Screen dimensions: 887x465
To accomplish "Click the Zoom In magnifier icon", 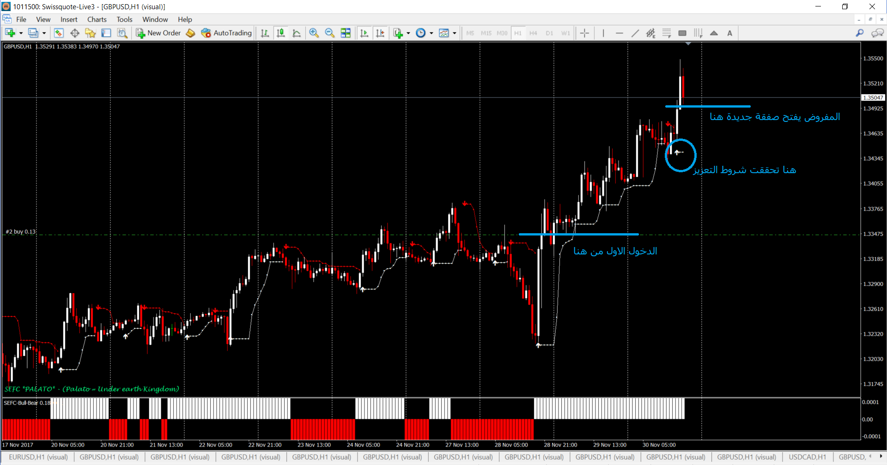I will (314, 33).
